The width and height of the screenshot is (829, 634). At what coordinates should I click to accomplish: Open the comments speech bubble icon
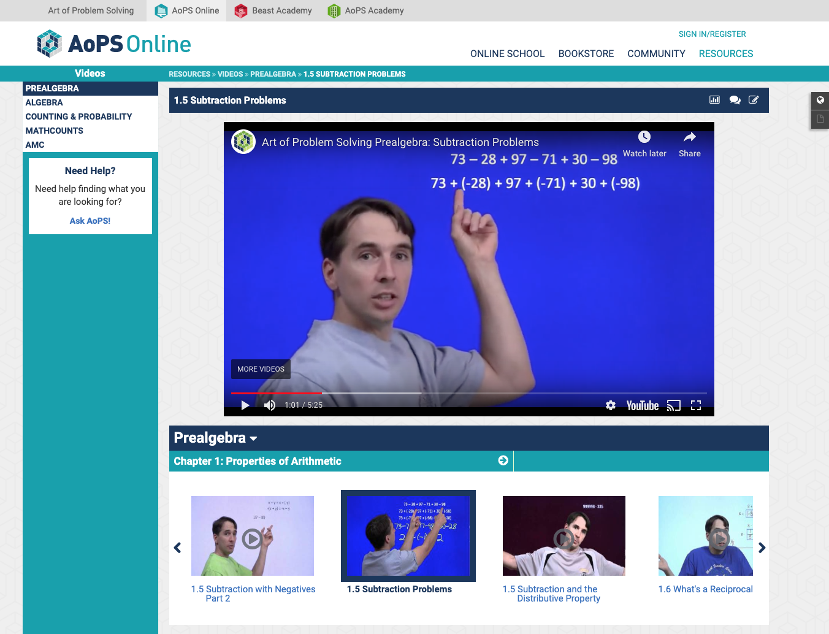[x=735, y=100]
